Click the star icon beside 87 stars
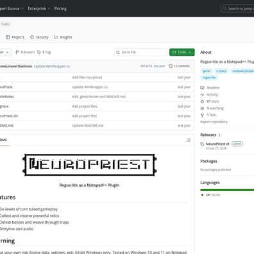 point(202,101)
